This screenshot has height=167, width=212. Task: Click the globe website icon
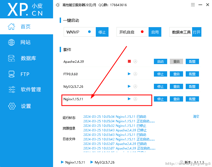point(11,42)
